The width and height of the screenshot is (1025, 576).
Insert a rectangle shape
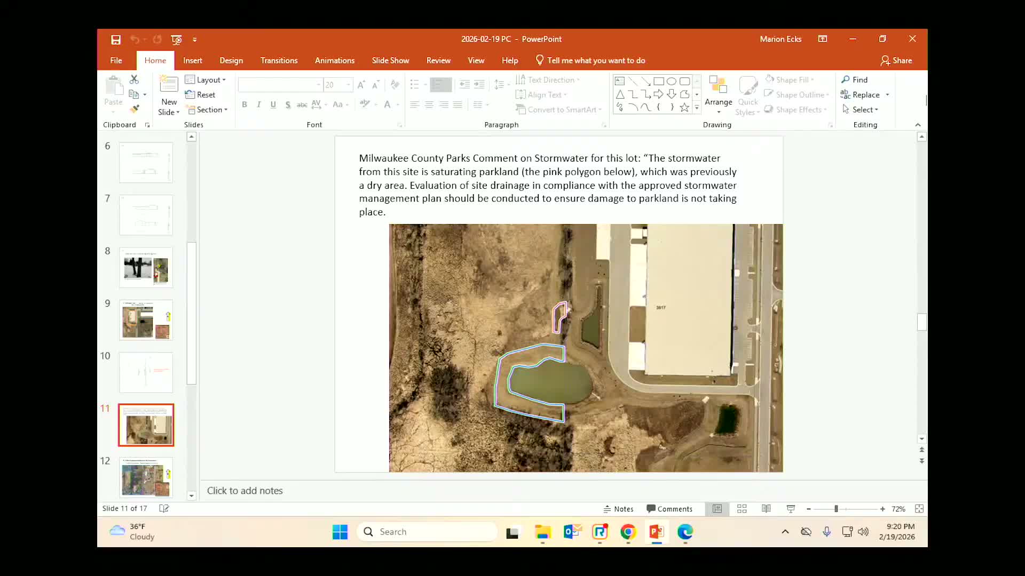click(660, 81)
